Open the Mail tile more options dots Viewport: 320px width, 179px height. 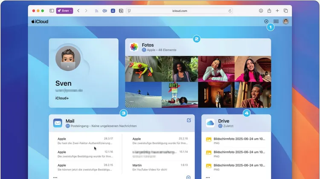[x=55, y=178]
